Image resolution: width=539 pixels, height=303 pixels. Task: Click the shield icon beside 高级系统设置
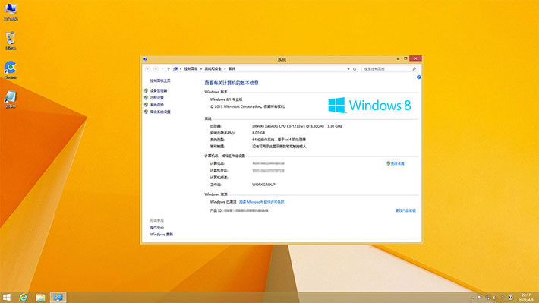(146, 112)
